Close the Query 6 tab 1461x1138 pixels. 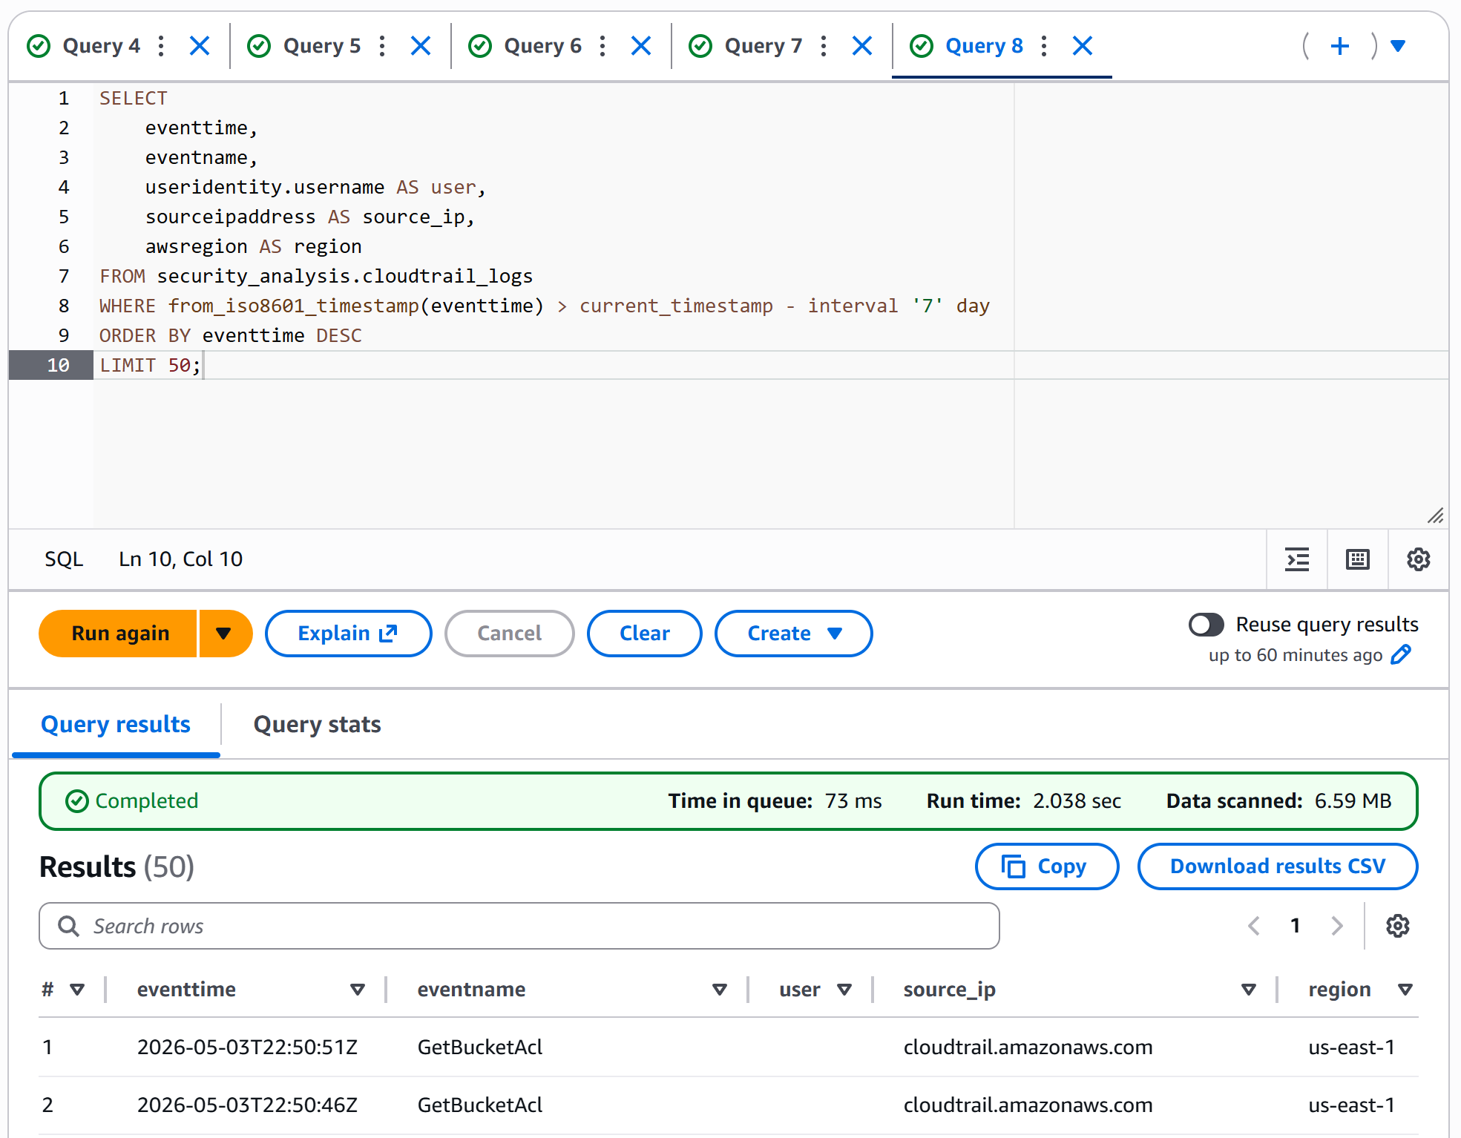(x=641, y=46)
